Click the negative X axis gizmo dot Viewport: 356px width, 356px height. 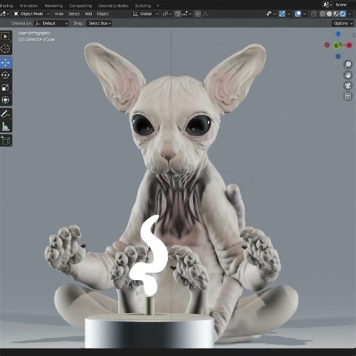coord(327,45)
